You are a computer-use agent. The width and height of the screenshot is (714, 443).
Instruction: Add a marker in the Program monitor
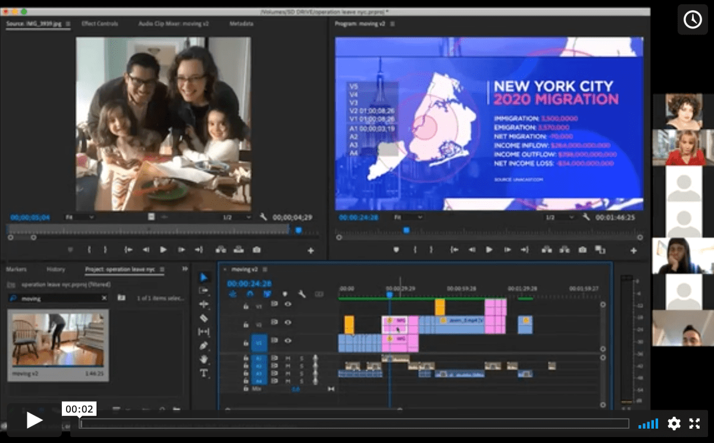tap(396, 249)
